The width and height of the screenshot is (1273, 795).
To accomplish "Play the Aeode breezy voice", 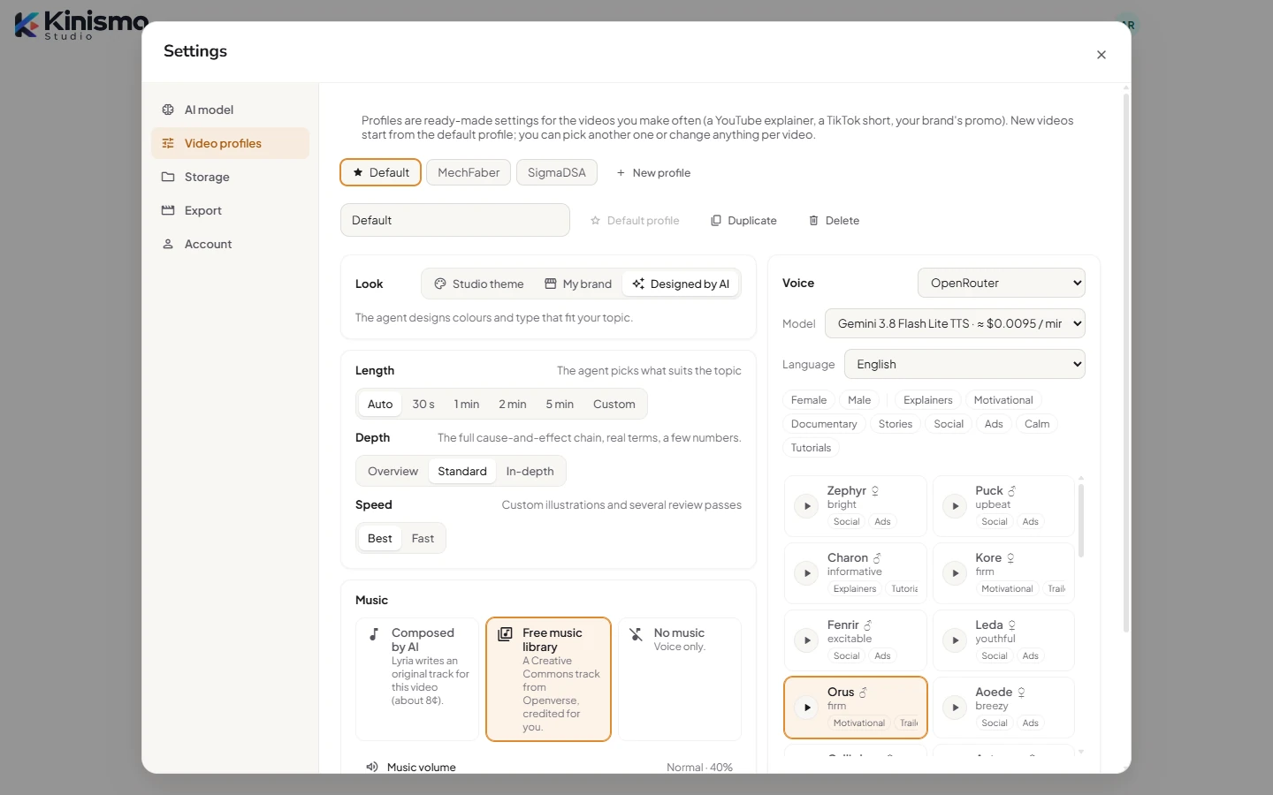I will (x=955, y=708).
